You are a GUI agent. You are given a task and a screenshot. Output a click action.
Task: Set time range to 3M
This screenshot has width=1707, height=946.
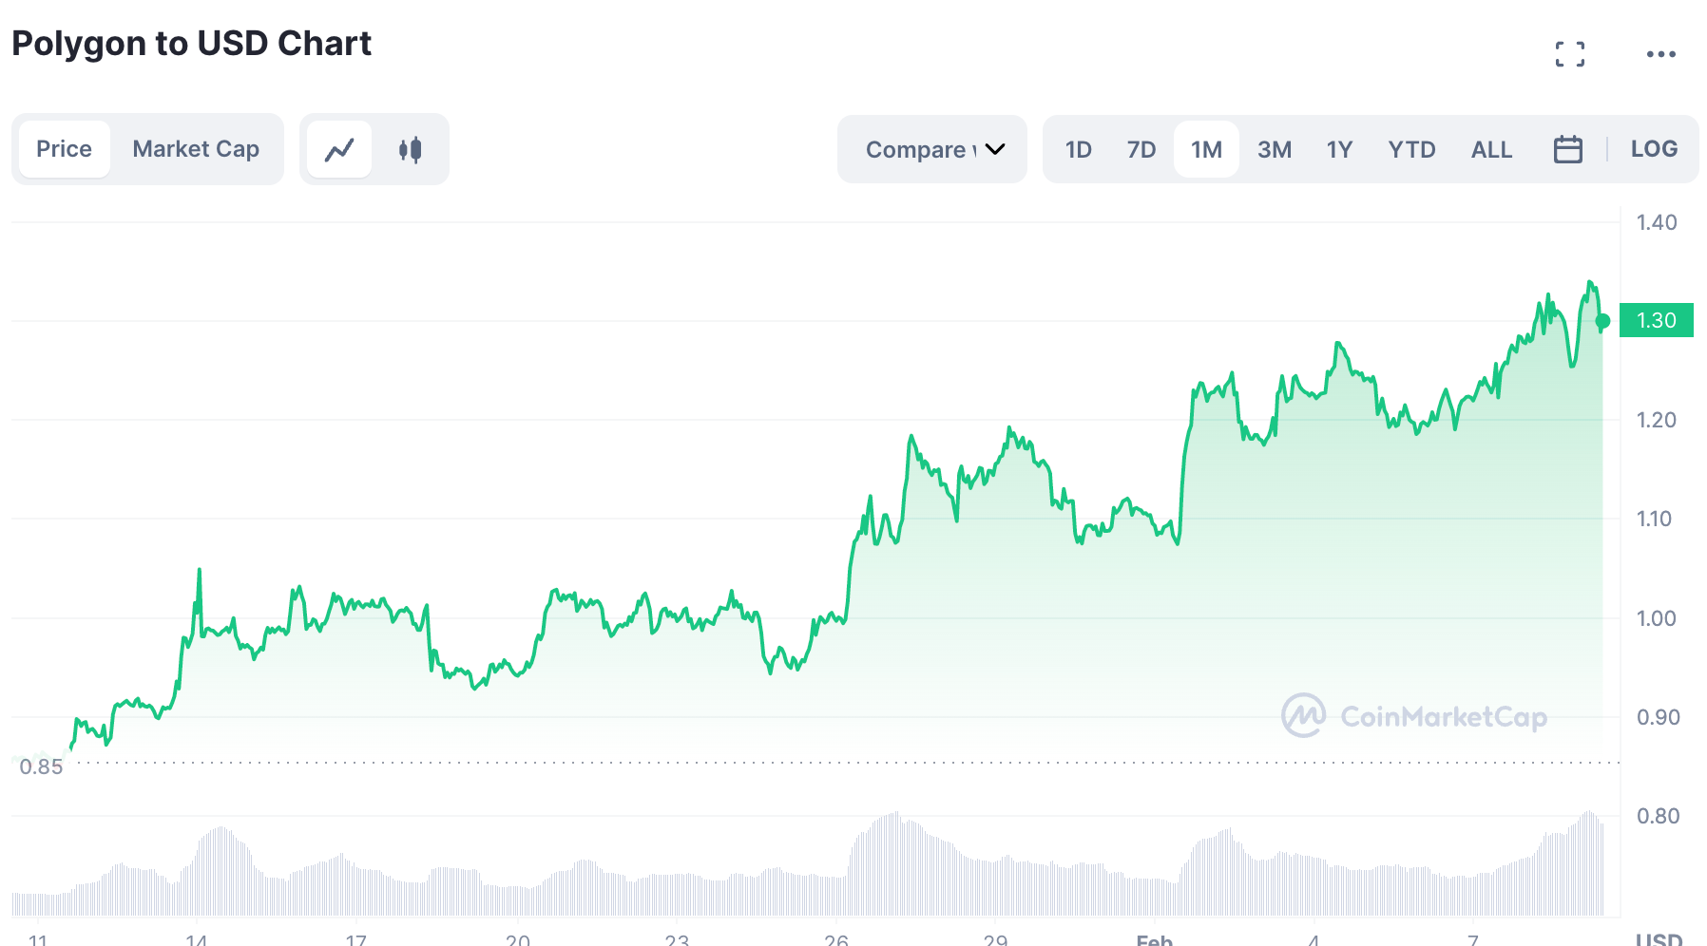click(1274, 149)
